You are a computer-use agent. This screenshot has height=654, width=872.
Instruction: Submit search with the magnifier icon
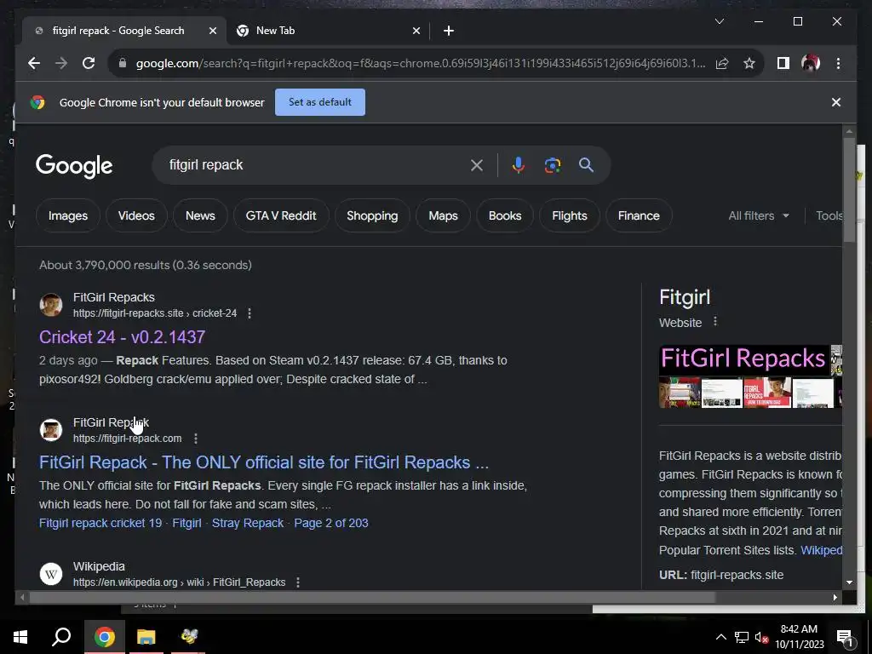[586, 165]
